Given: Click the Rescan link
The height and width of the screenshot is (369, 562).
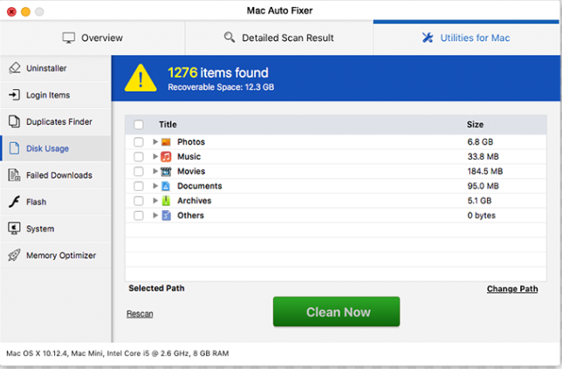Looking at the screenshot, I should click(x=140, y=314).
